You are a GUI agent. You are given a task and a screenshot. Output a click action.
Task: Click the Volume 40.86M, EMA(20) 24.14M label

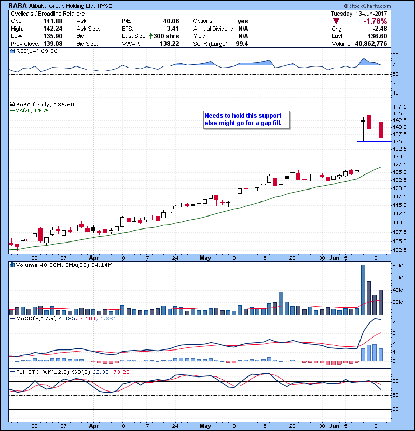point(64,265)
